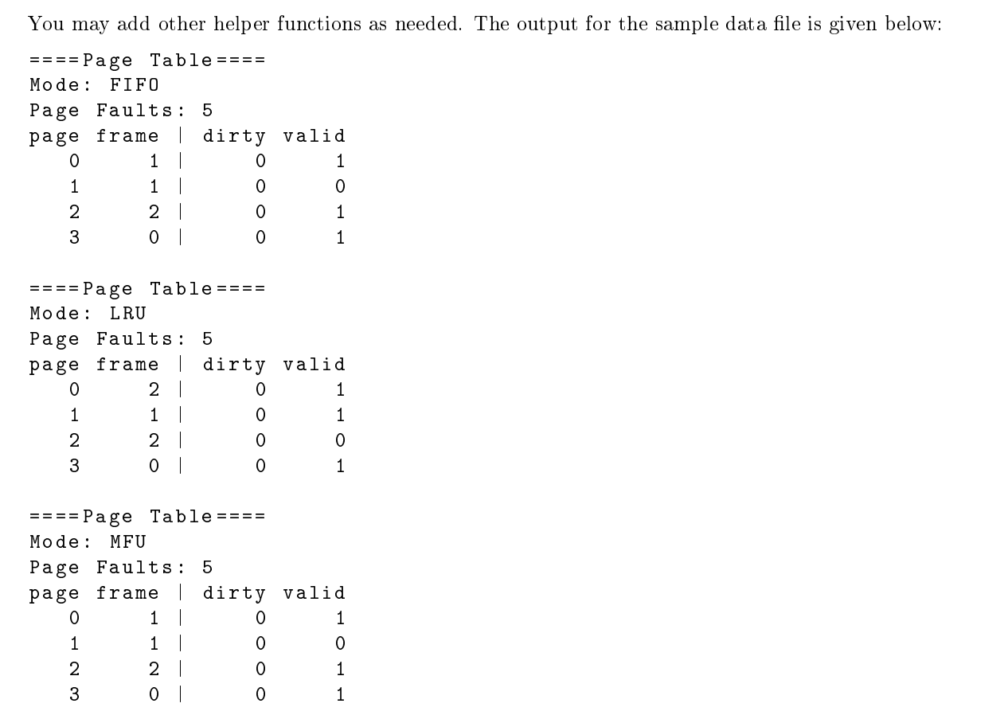This screenshot has width=1008, height=715.
Task: Click the page 0 row in FIFO table
Action: click(x=207, y=162)
